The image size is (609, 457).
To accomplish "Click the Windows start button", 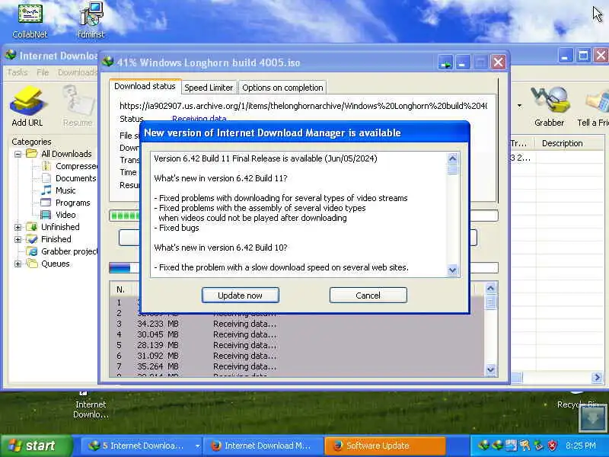I will click(37, 446).
